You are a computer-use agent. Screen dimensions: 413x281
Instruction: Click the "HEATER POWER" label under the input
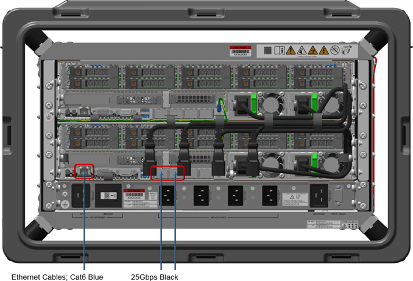[97, 218]
